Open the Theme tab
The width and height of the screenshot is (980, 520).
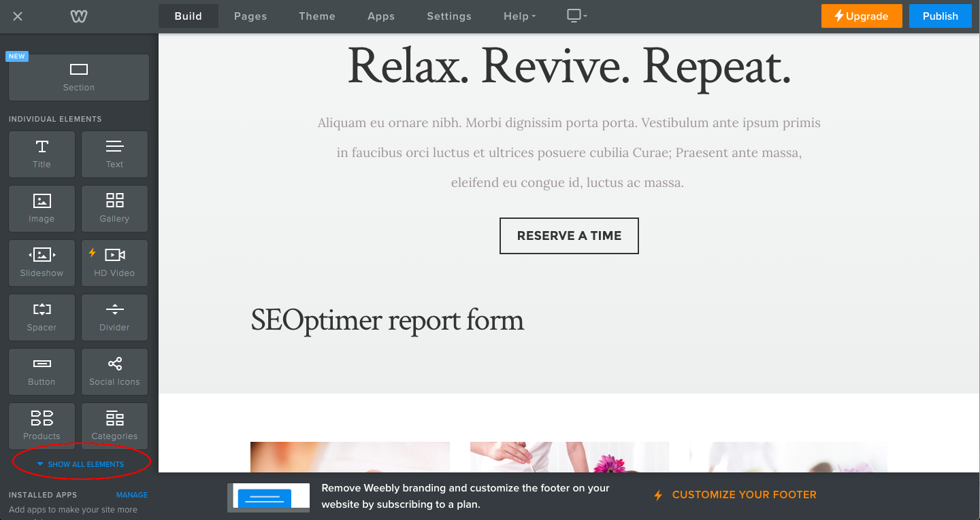coord(317,16)
